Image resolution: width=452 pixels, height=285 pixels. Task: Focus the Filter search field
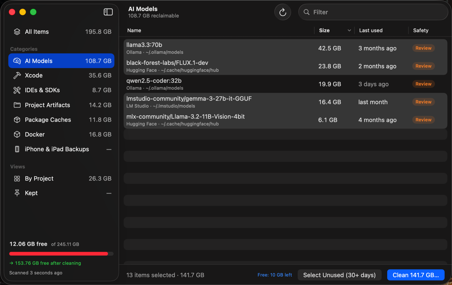tap(373, 12)
